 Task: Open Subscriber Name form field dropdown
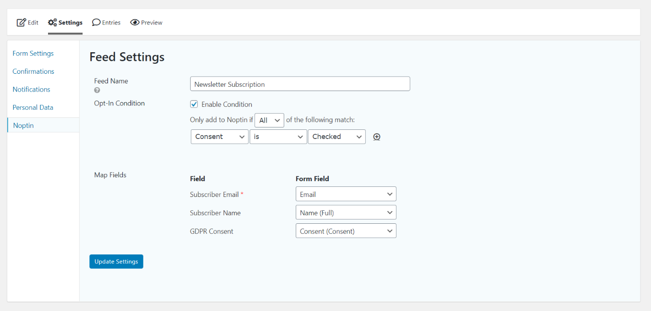(346, 212)
